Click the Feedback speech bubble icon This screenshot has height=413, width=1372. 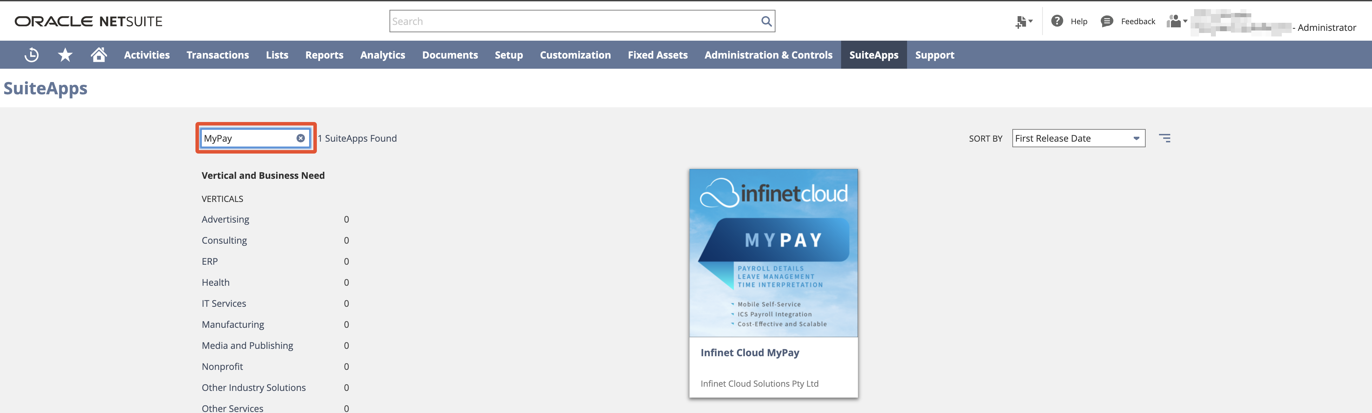(1107, 21)
